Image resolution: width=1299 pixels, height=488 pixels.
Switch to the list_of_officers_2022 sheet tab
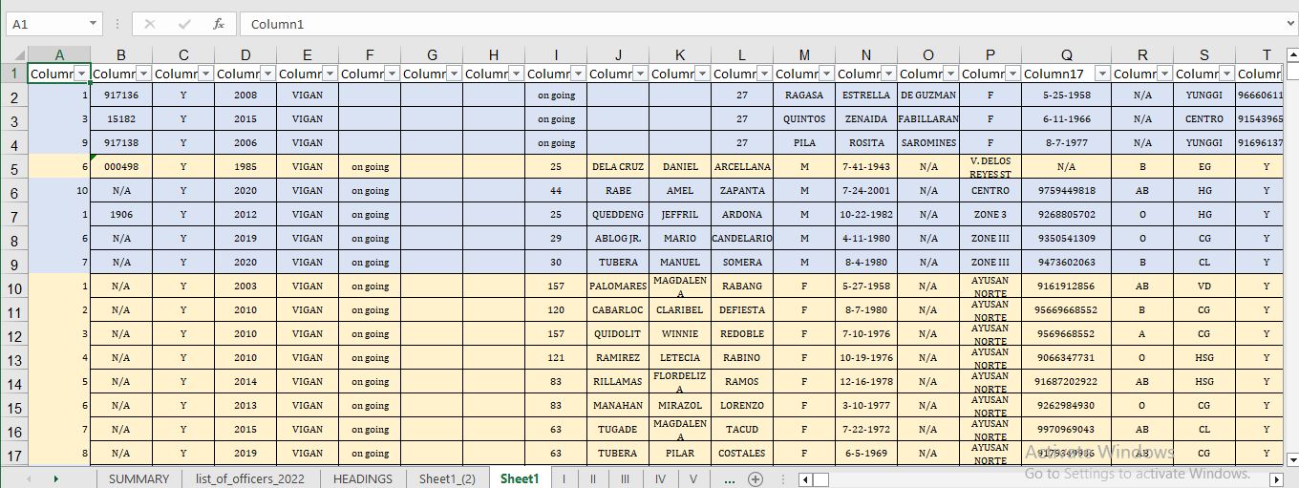250,478
